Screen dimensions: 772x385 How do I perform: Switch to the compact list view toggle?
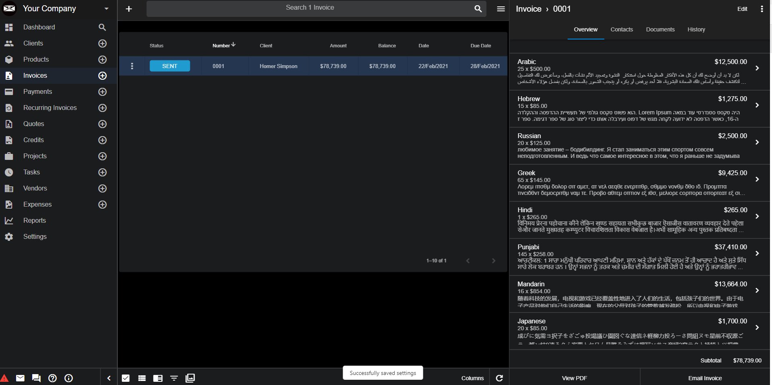[x=141, y=378]
